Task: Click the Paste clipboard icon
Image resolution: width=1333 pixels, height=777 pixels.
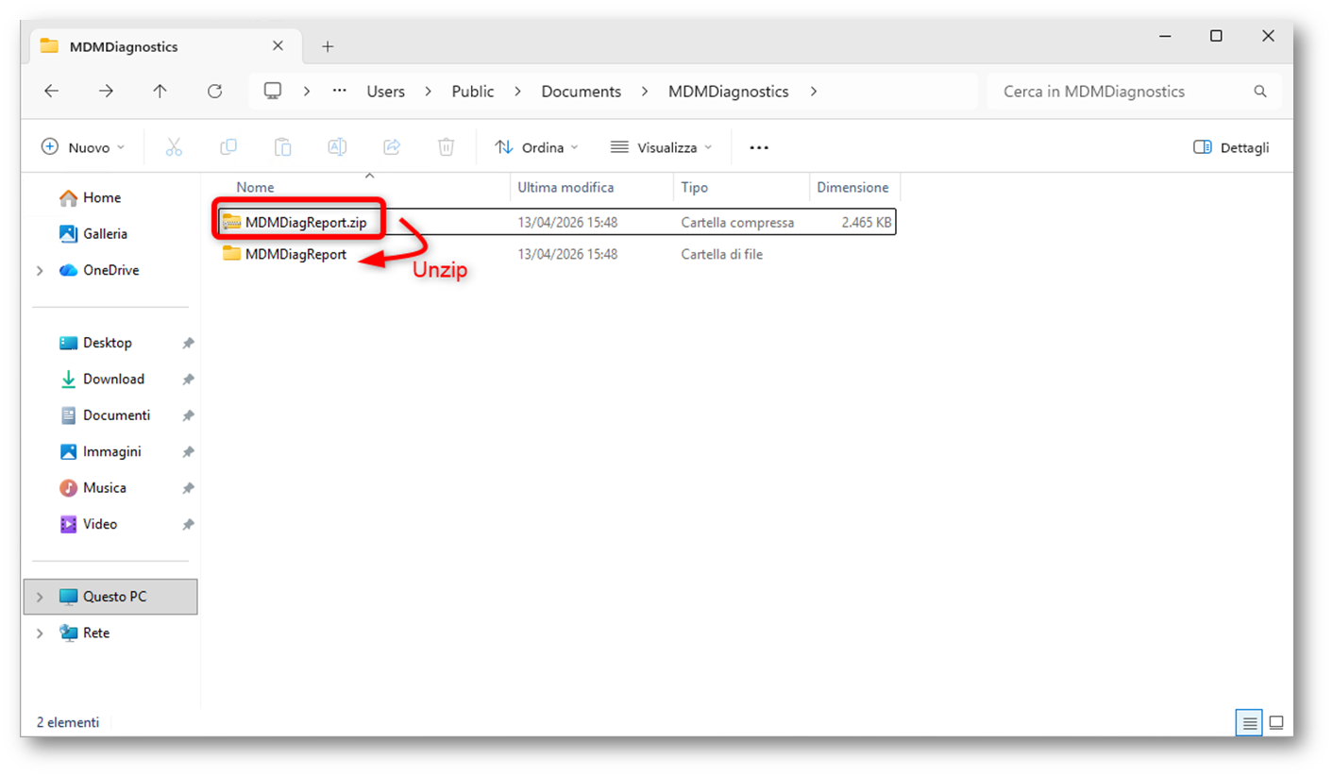Action: tap(283, 147)
